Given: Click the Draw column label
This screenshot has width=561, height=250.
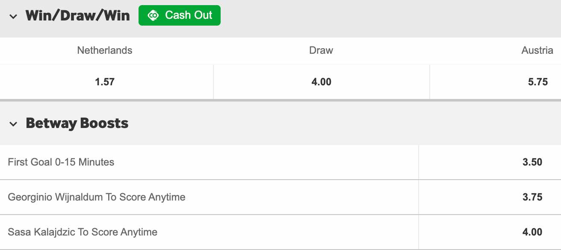Looking at the screenshot, I should (321, 50).
